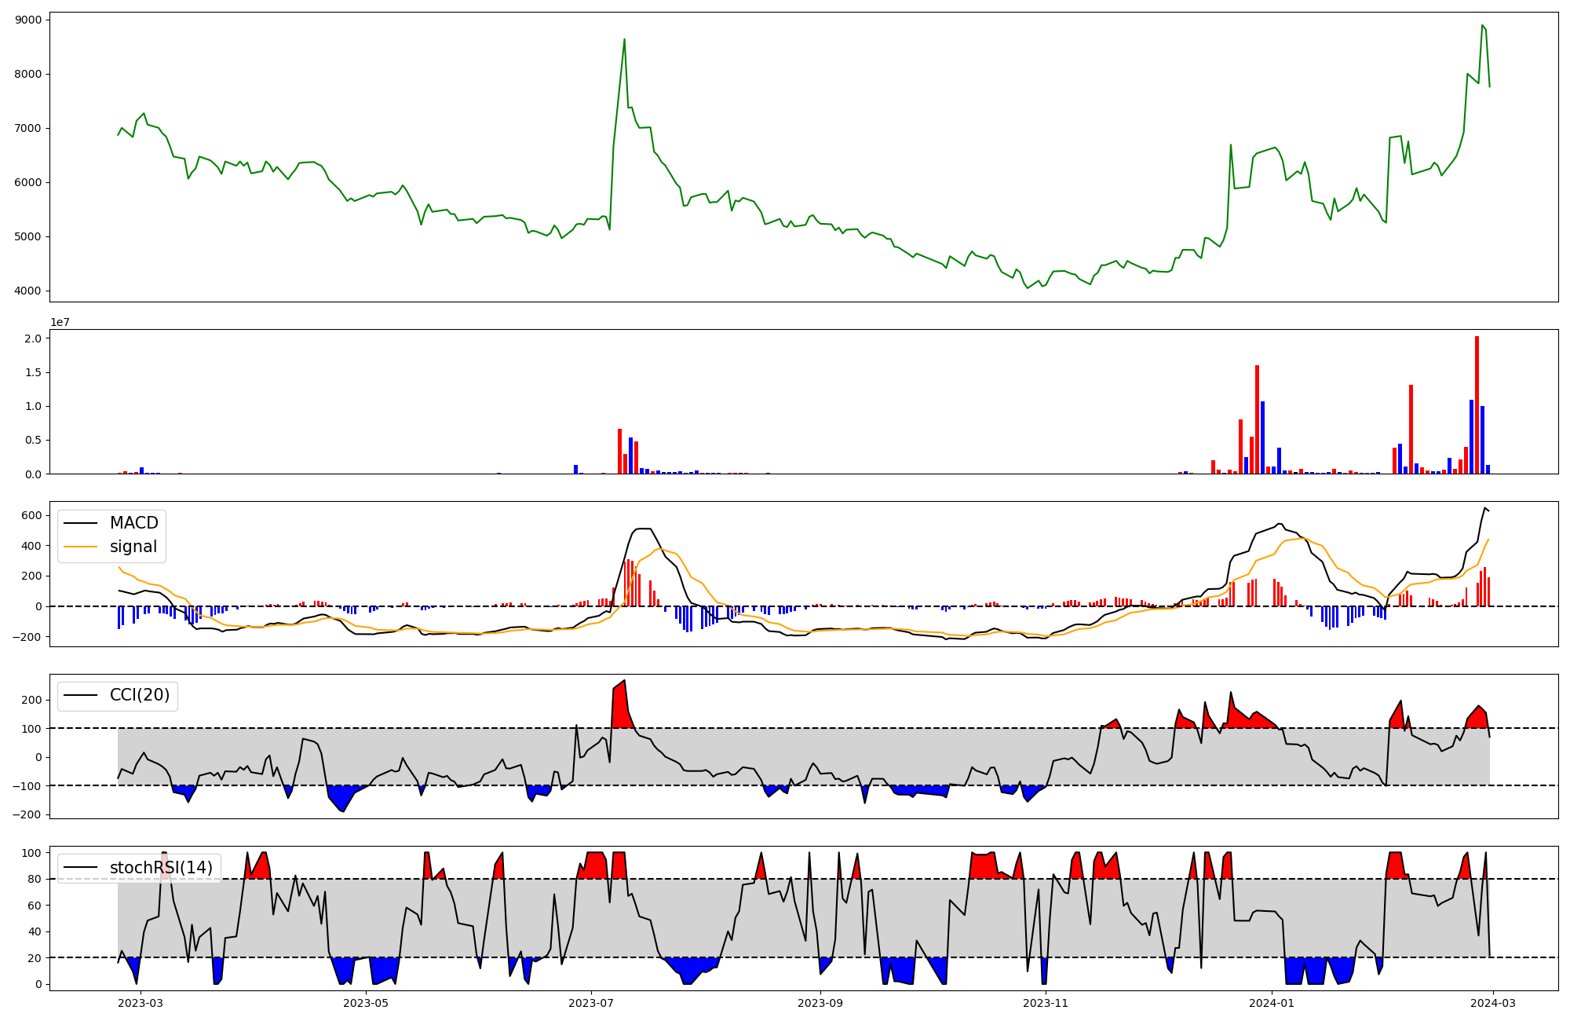Viewport: 1570px width, 1021px height.
Task: Click the 2023-05 date tick label
Action: (366, 1003)
